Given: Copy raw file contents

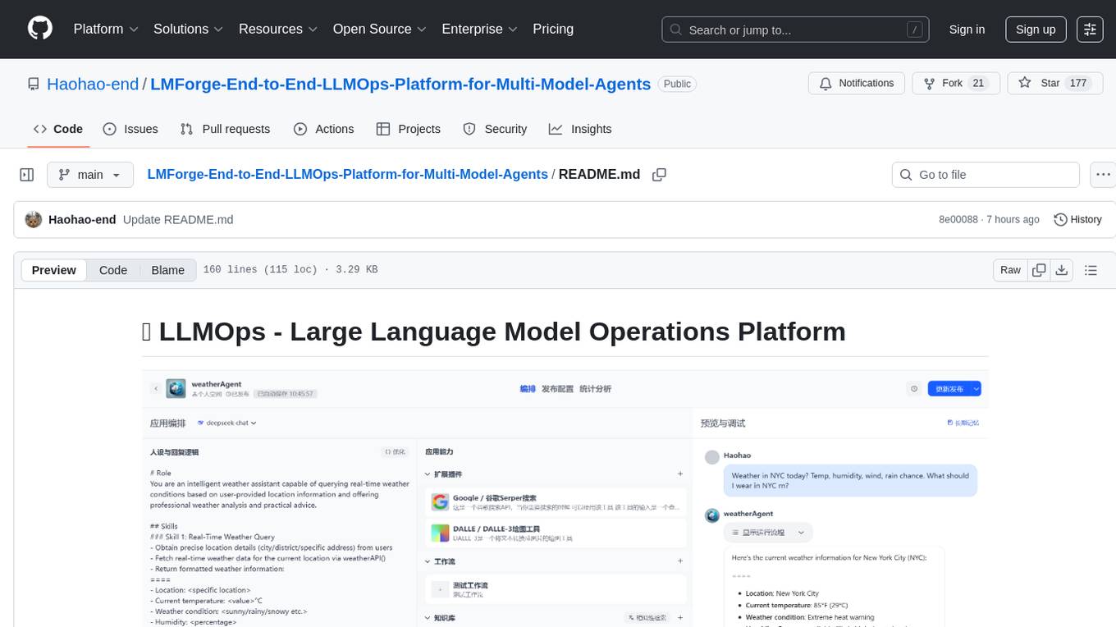Looking at the screenshot, I should point(1039,270).
